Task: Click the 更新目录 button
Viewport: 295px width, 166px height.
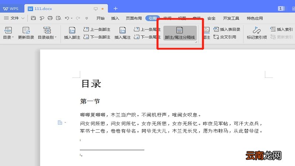Action: [26, 33]
